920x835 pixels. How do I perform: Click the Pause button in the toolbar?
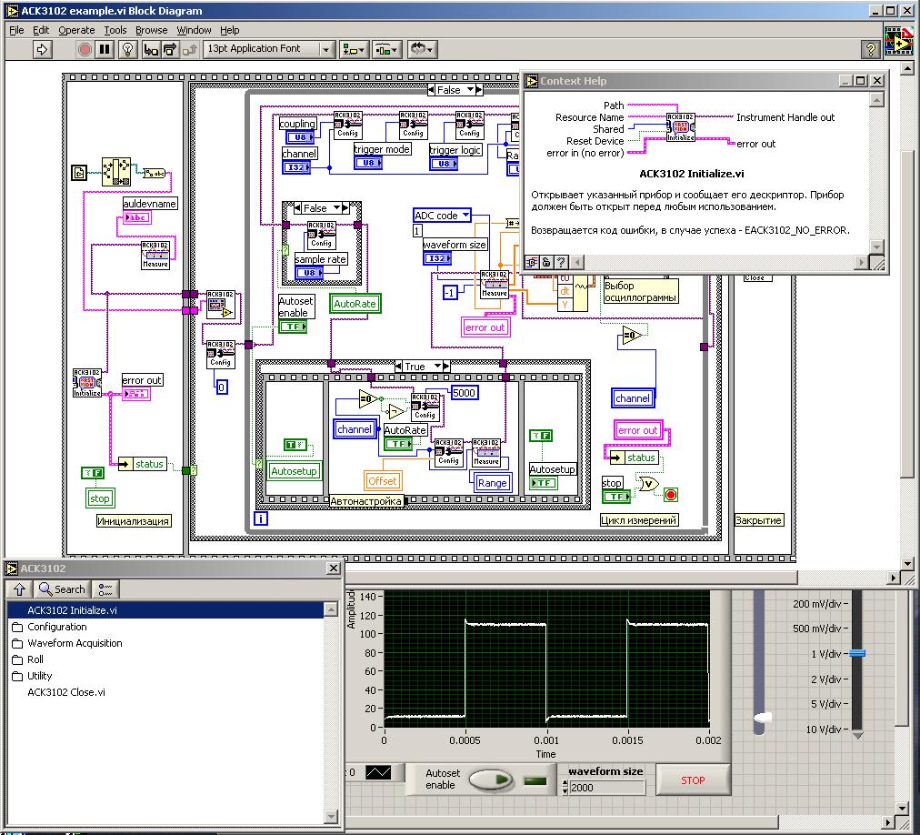point(105,49)
